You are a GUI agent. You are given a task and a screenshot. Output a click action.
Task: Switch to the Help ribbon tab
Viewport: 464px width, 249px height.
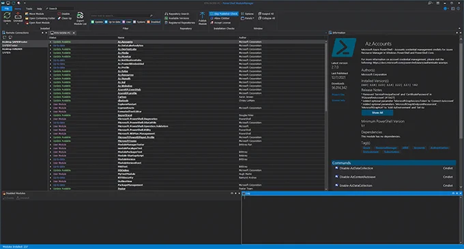(39, 9)
